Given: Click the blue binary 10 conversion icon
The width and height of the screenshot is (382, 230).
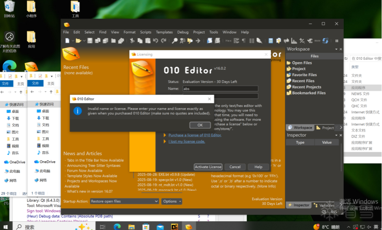Looking at the screenshot, I should [325, 41].
